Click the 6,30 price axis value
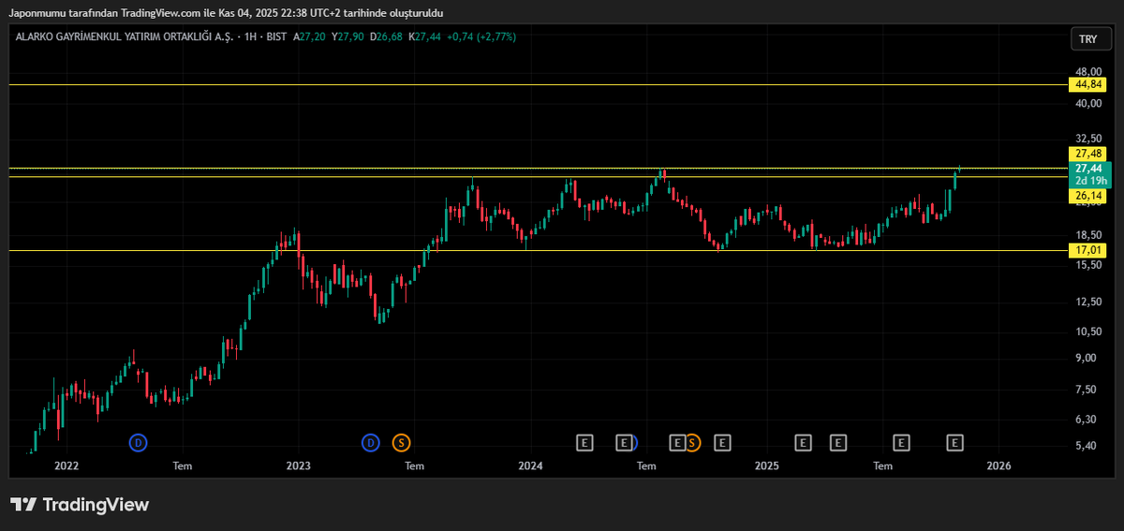Viewport: 1124px width, 531px height. (x=1087, y=419)
